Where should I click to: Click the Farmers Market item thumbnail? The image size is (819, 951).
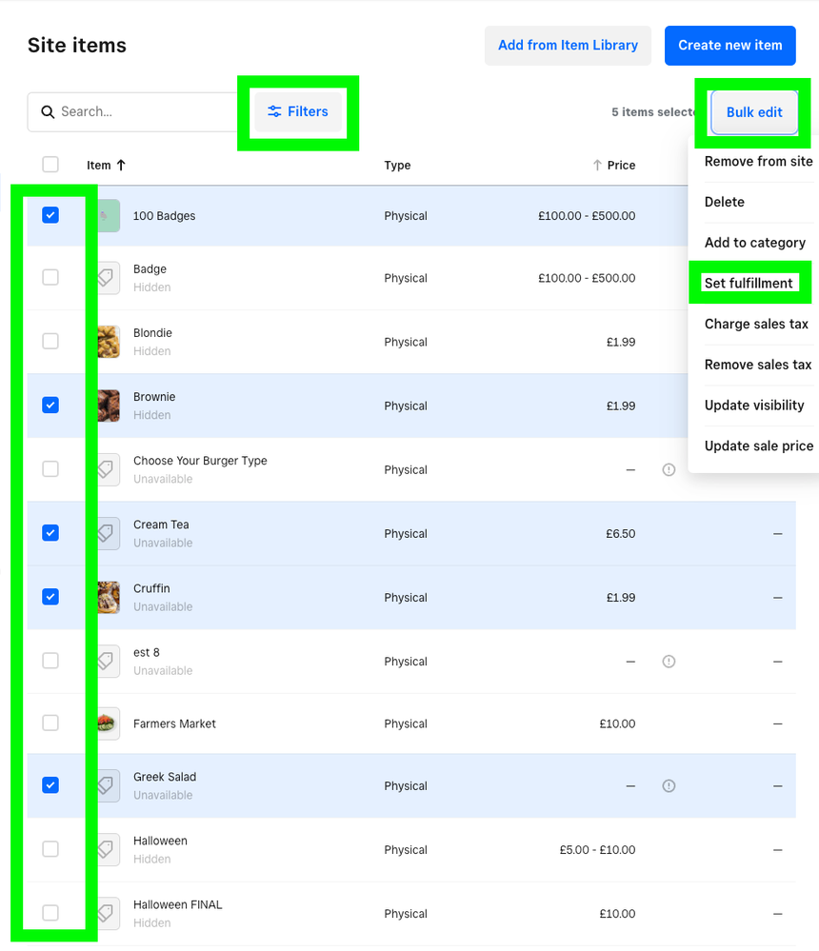(x=108, y=723)
